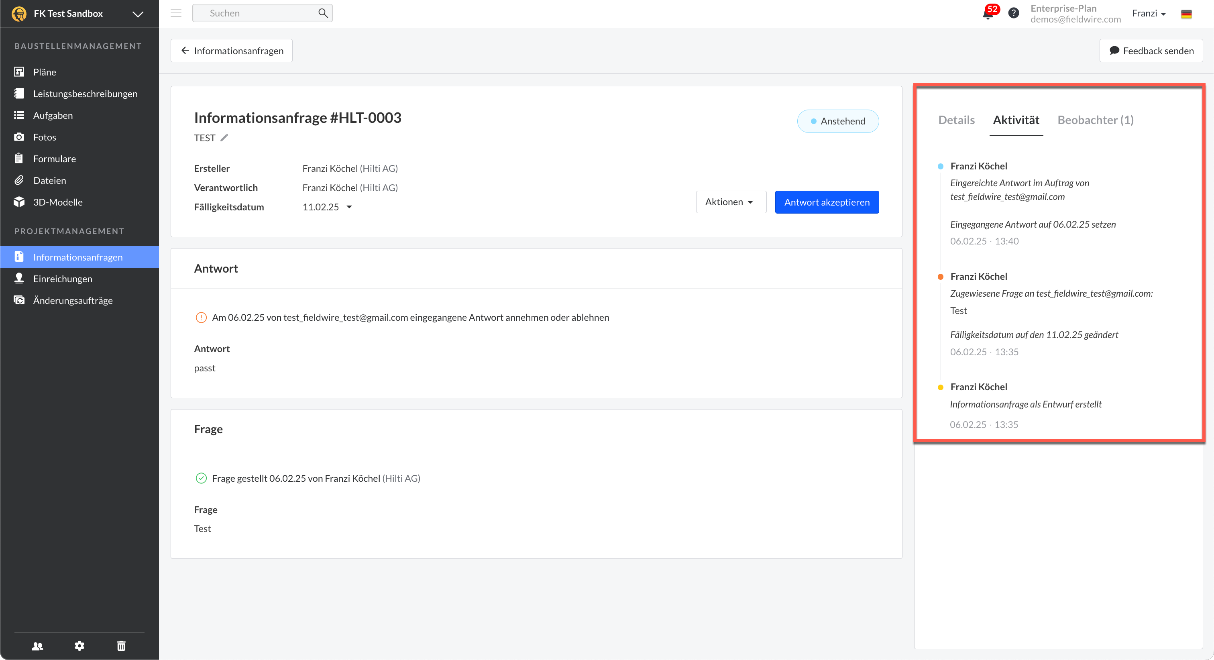Click the pencil icon next to TEST
This screenshot has height=660, width=1214.
[x=224, y=138]
